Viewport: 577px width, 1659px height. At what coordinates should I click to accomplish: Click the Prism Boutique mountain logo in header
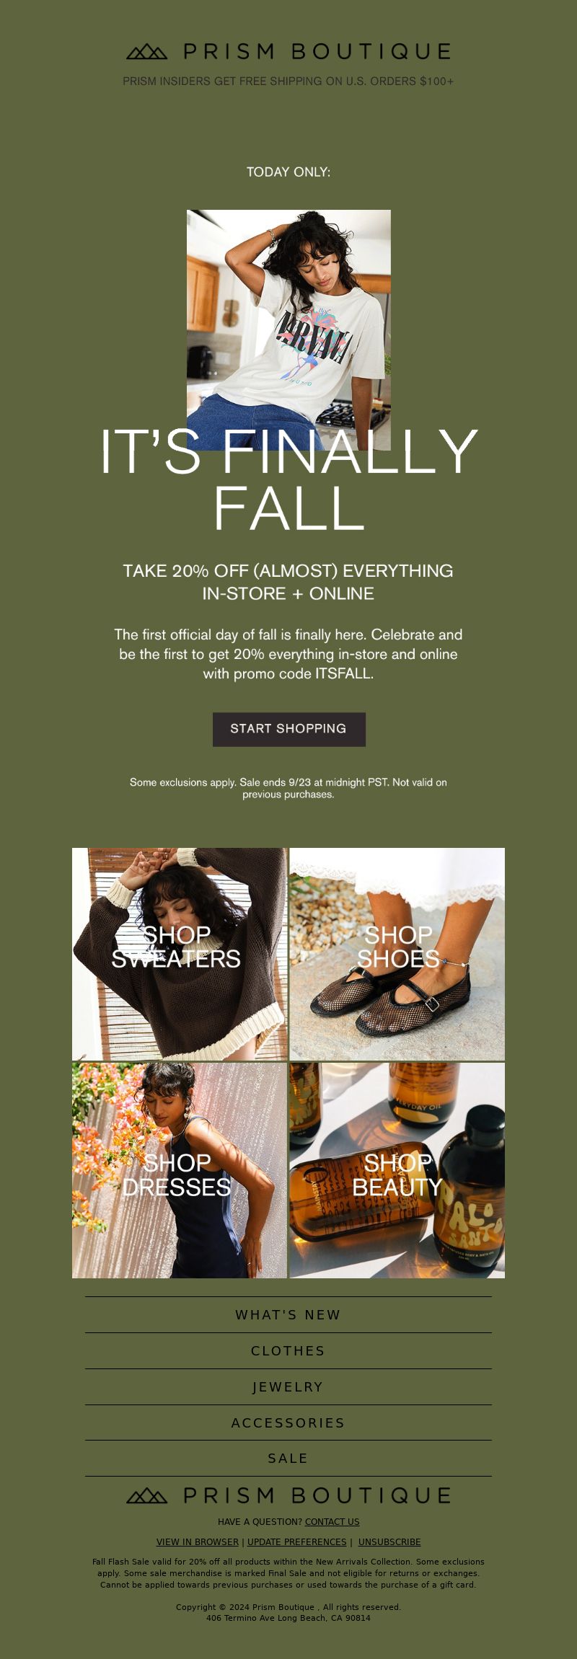point(147,51)
